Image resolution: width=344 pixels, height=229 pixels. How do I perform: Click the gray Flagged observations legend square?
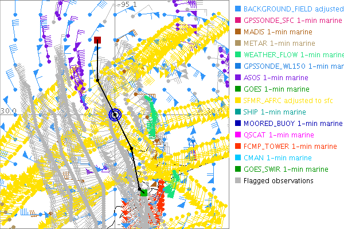click(x=237, y=181)
